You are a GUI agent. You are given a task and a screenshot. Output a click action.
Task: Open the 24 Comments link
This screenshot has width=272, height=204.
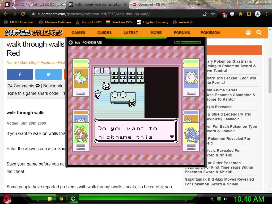24,86
